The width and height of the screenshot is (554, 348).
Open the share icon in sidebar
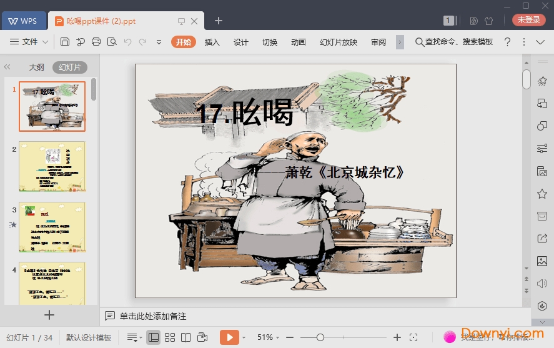(542, 239)
